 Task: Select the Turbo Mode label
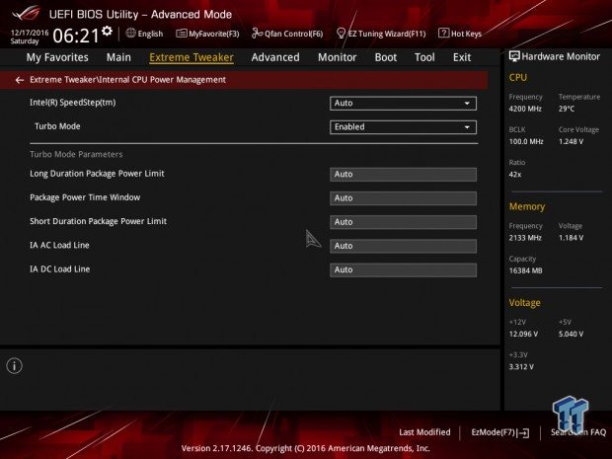click(x=57, y=126)
